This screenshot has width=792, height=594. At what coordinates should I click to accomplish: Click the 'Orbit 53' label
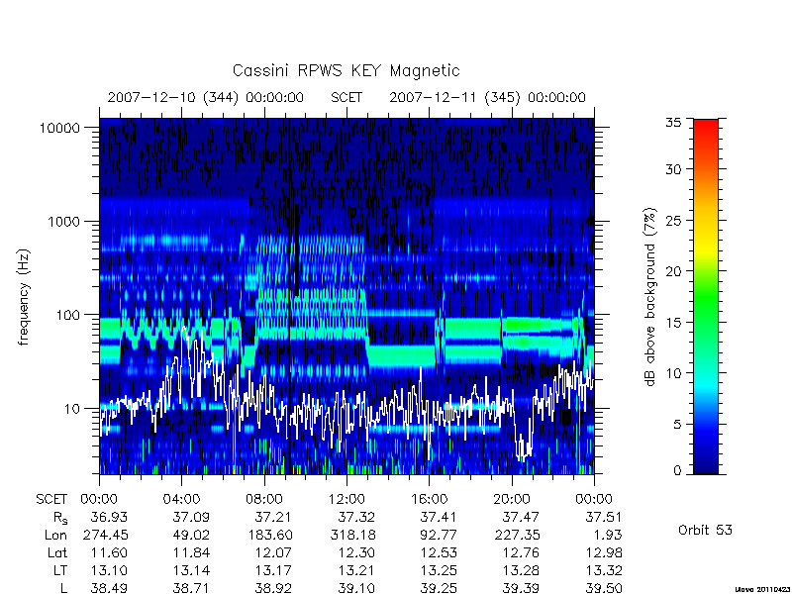705,530
